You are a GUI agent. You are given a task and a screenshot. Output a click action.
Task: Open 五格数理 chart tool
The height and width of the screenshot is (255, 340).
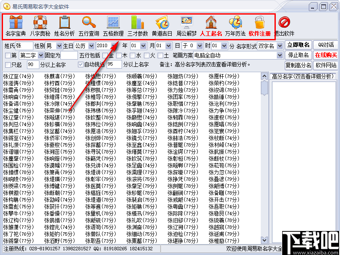[113, 22]
